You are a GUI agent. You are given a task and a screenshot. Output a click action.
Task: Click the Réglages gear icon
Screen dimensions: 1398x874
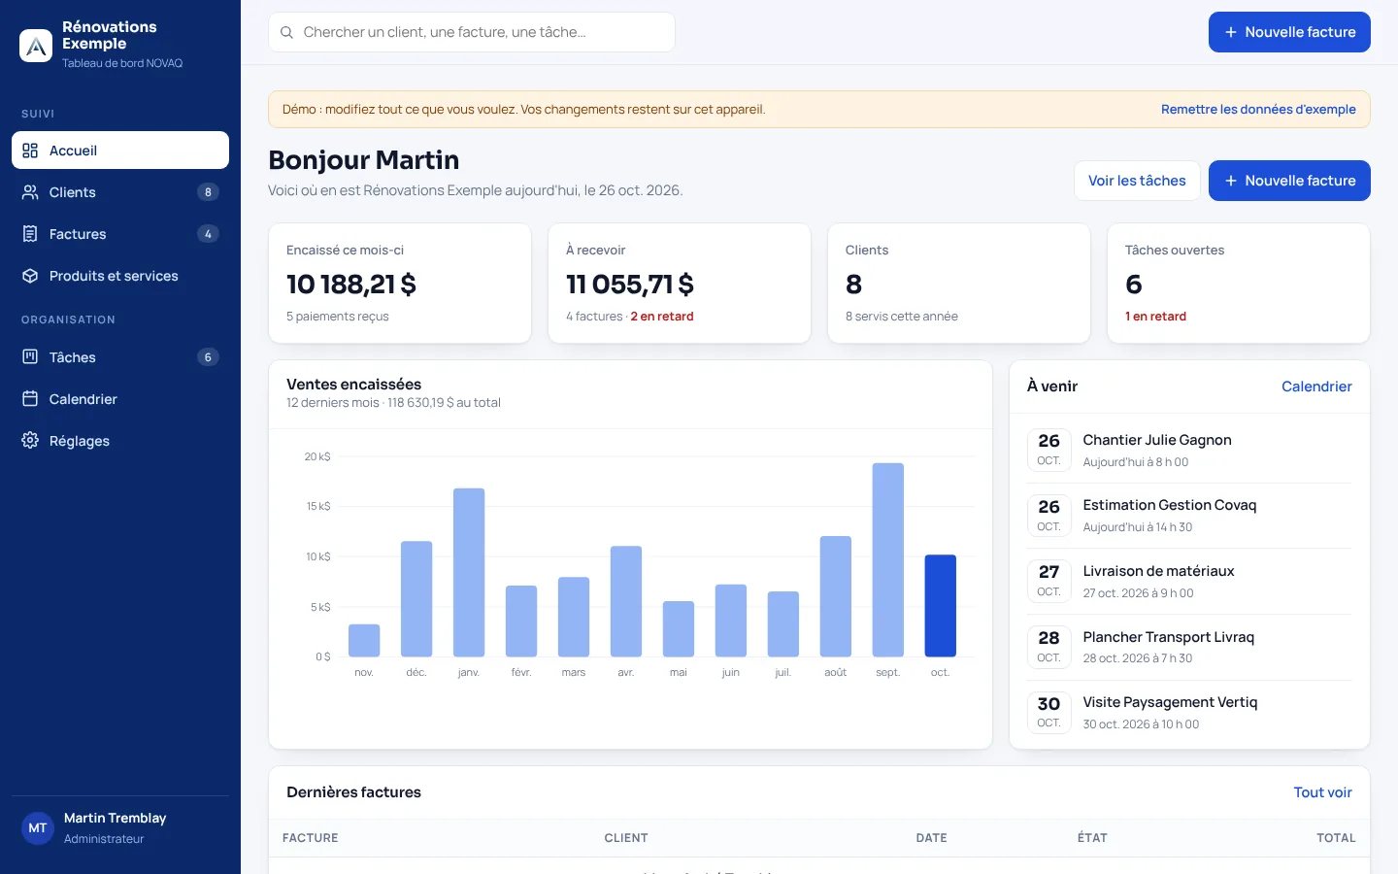coord(30,441)
